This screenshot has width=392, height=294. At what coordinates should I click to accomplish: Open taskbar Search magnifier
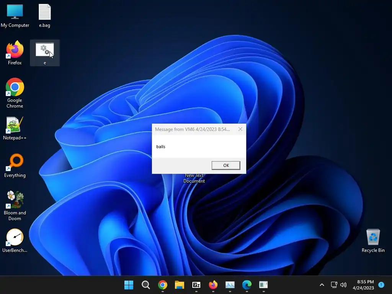point(146,285)
